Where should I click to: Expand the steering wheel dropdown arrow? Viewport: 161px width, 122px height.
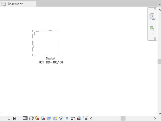pos(152,22)
